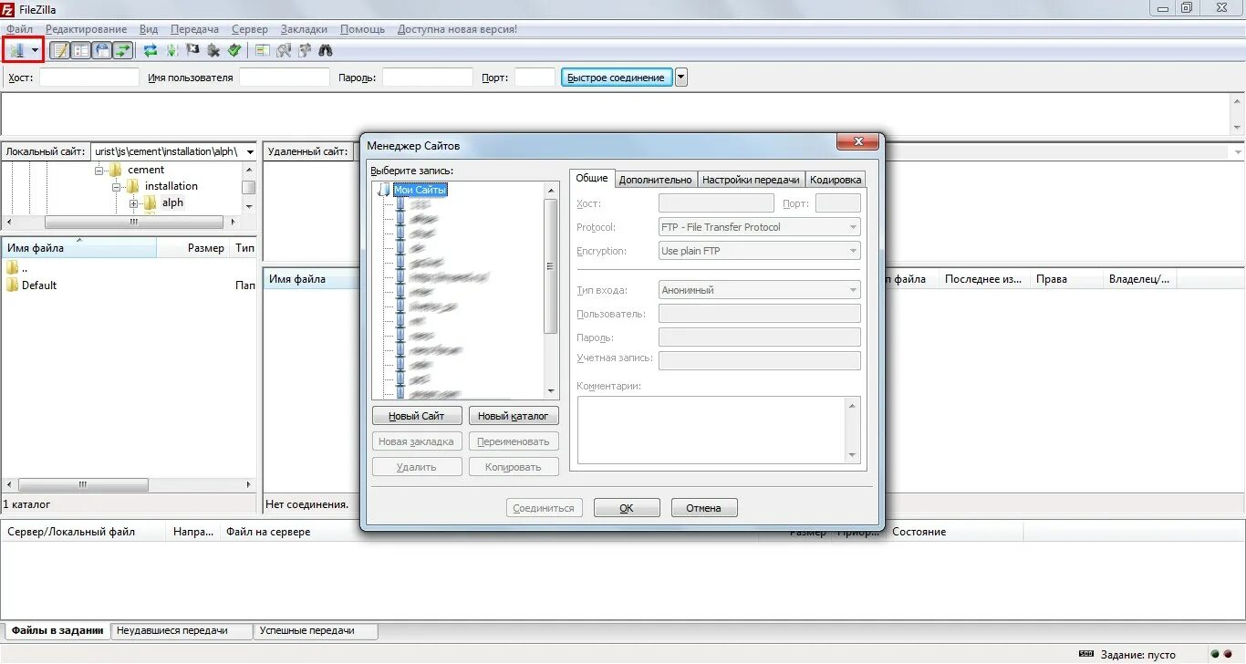1246x664 pixels.
Task: Click the local tree horizontal scrollbar
Action: click(133, 222)
